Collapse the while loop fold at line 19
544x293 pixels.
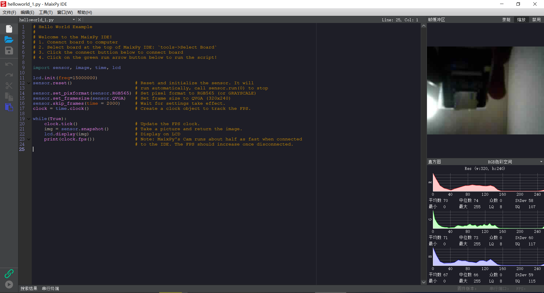(28, 119)
